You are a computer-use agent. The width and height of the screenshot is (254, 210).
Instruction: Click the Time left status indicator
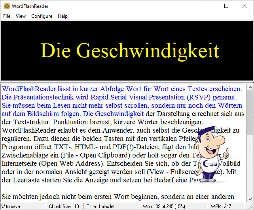tap(101, 206)
